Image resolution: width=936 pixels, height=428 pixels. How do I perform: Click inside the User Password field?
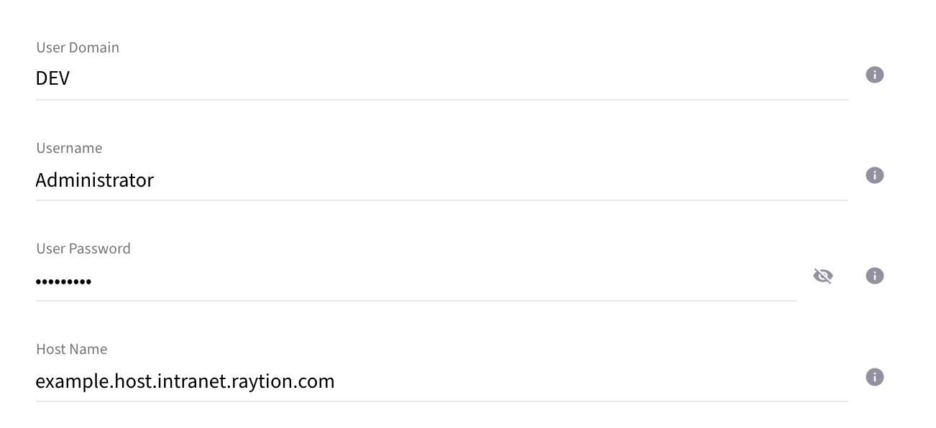click(288, 282)
